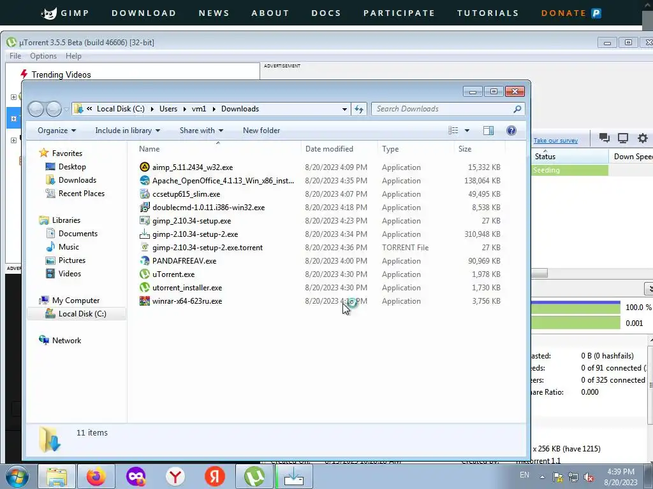Screen dimensions: 653x489
Task: Open the GIMP site Download page
Action: tap(143, 13)
